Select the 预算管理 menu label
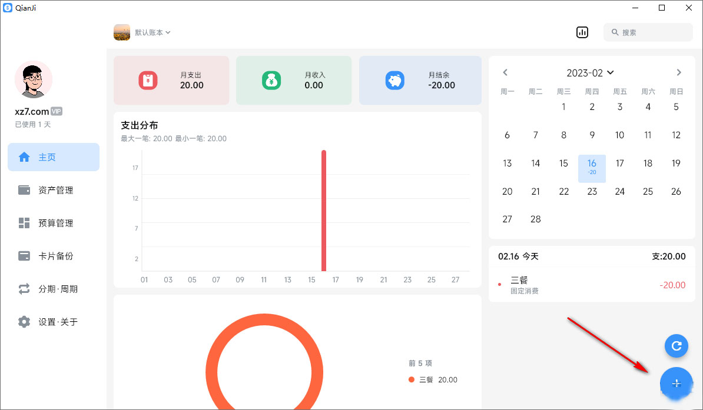703x410 pixels. click(55, 223)
